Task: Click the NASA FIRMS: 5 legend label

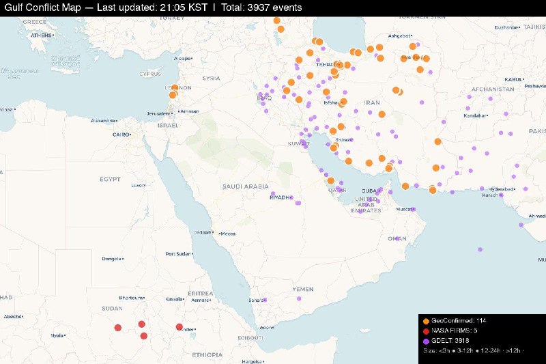Action: (x=455, y=331)
